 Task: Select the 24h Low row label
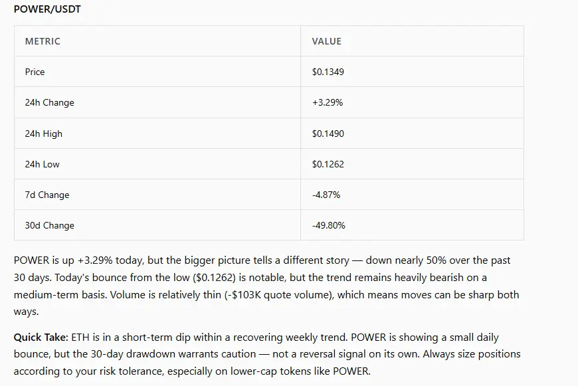pos(42,164)
